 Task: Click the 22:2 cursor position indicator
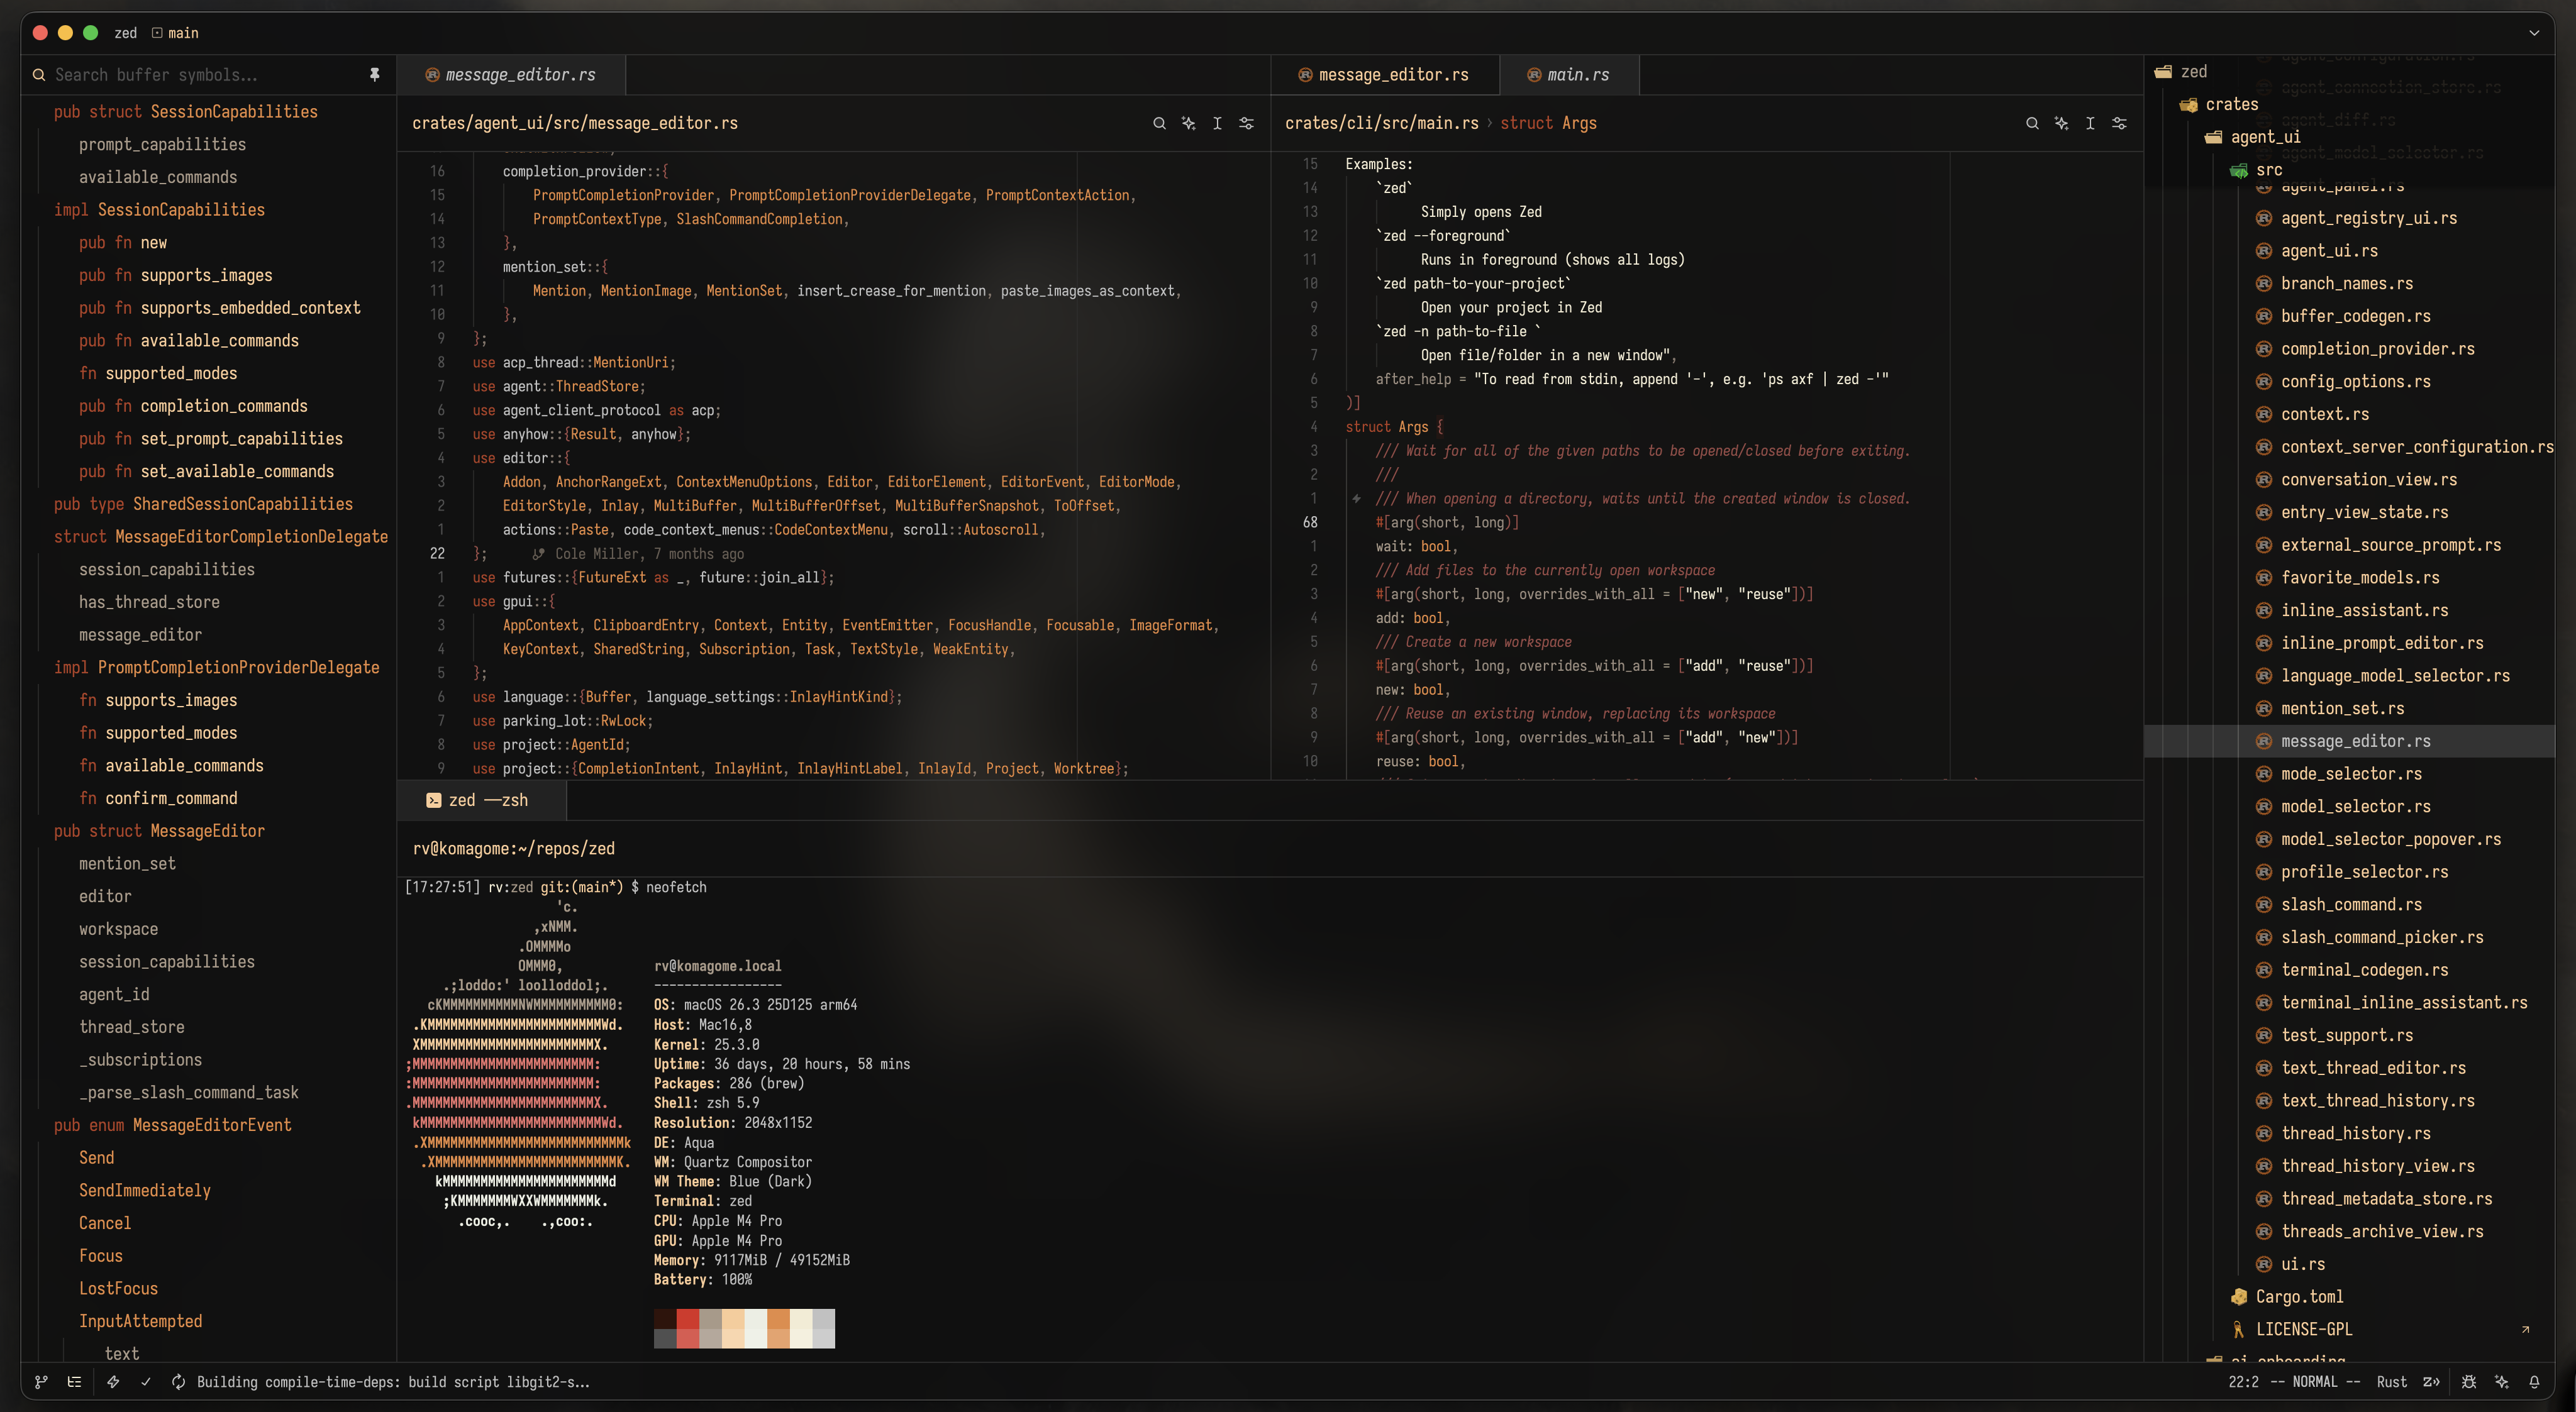tap(2243, 1382)
